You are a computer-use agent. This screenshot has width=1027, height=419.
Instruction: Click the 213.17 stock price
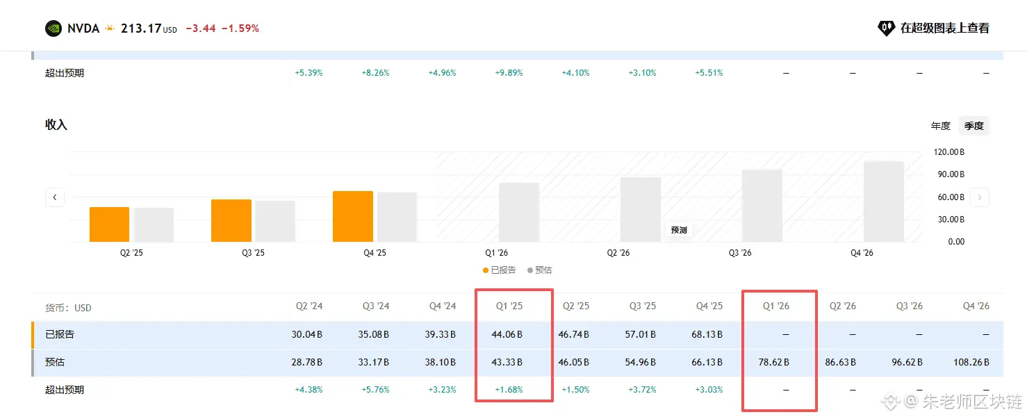coord(141,28)
